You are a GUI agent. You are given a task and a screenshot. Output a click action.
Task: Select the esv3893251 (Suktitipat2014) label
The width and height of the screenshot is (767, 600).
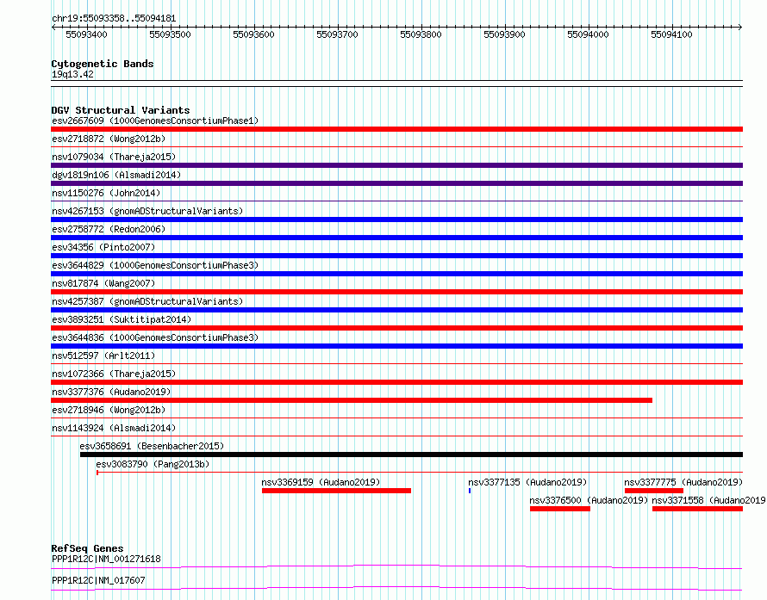click(122, 319)
